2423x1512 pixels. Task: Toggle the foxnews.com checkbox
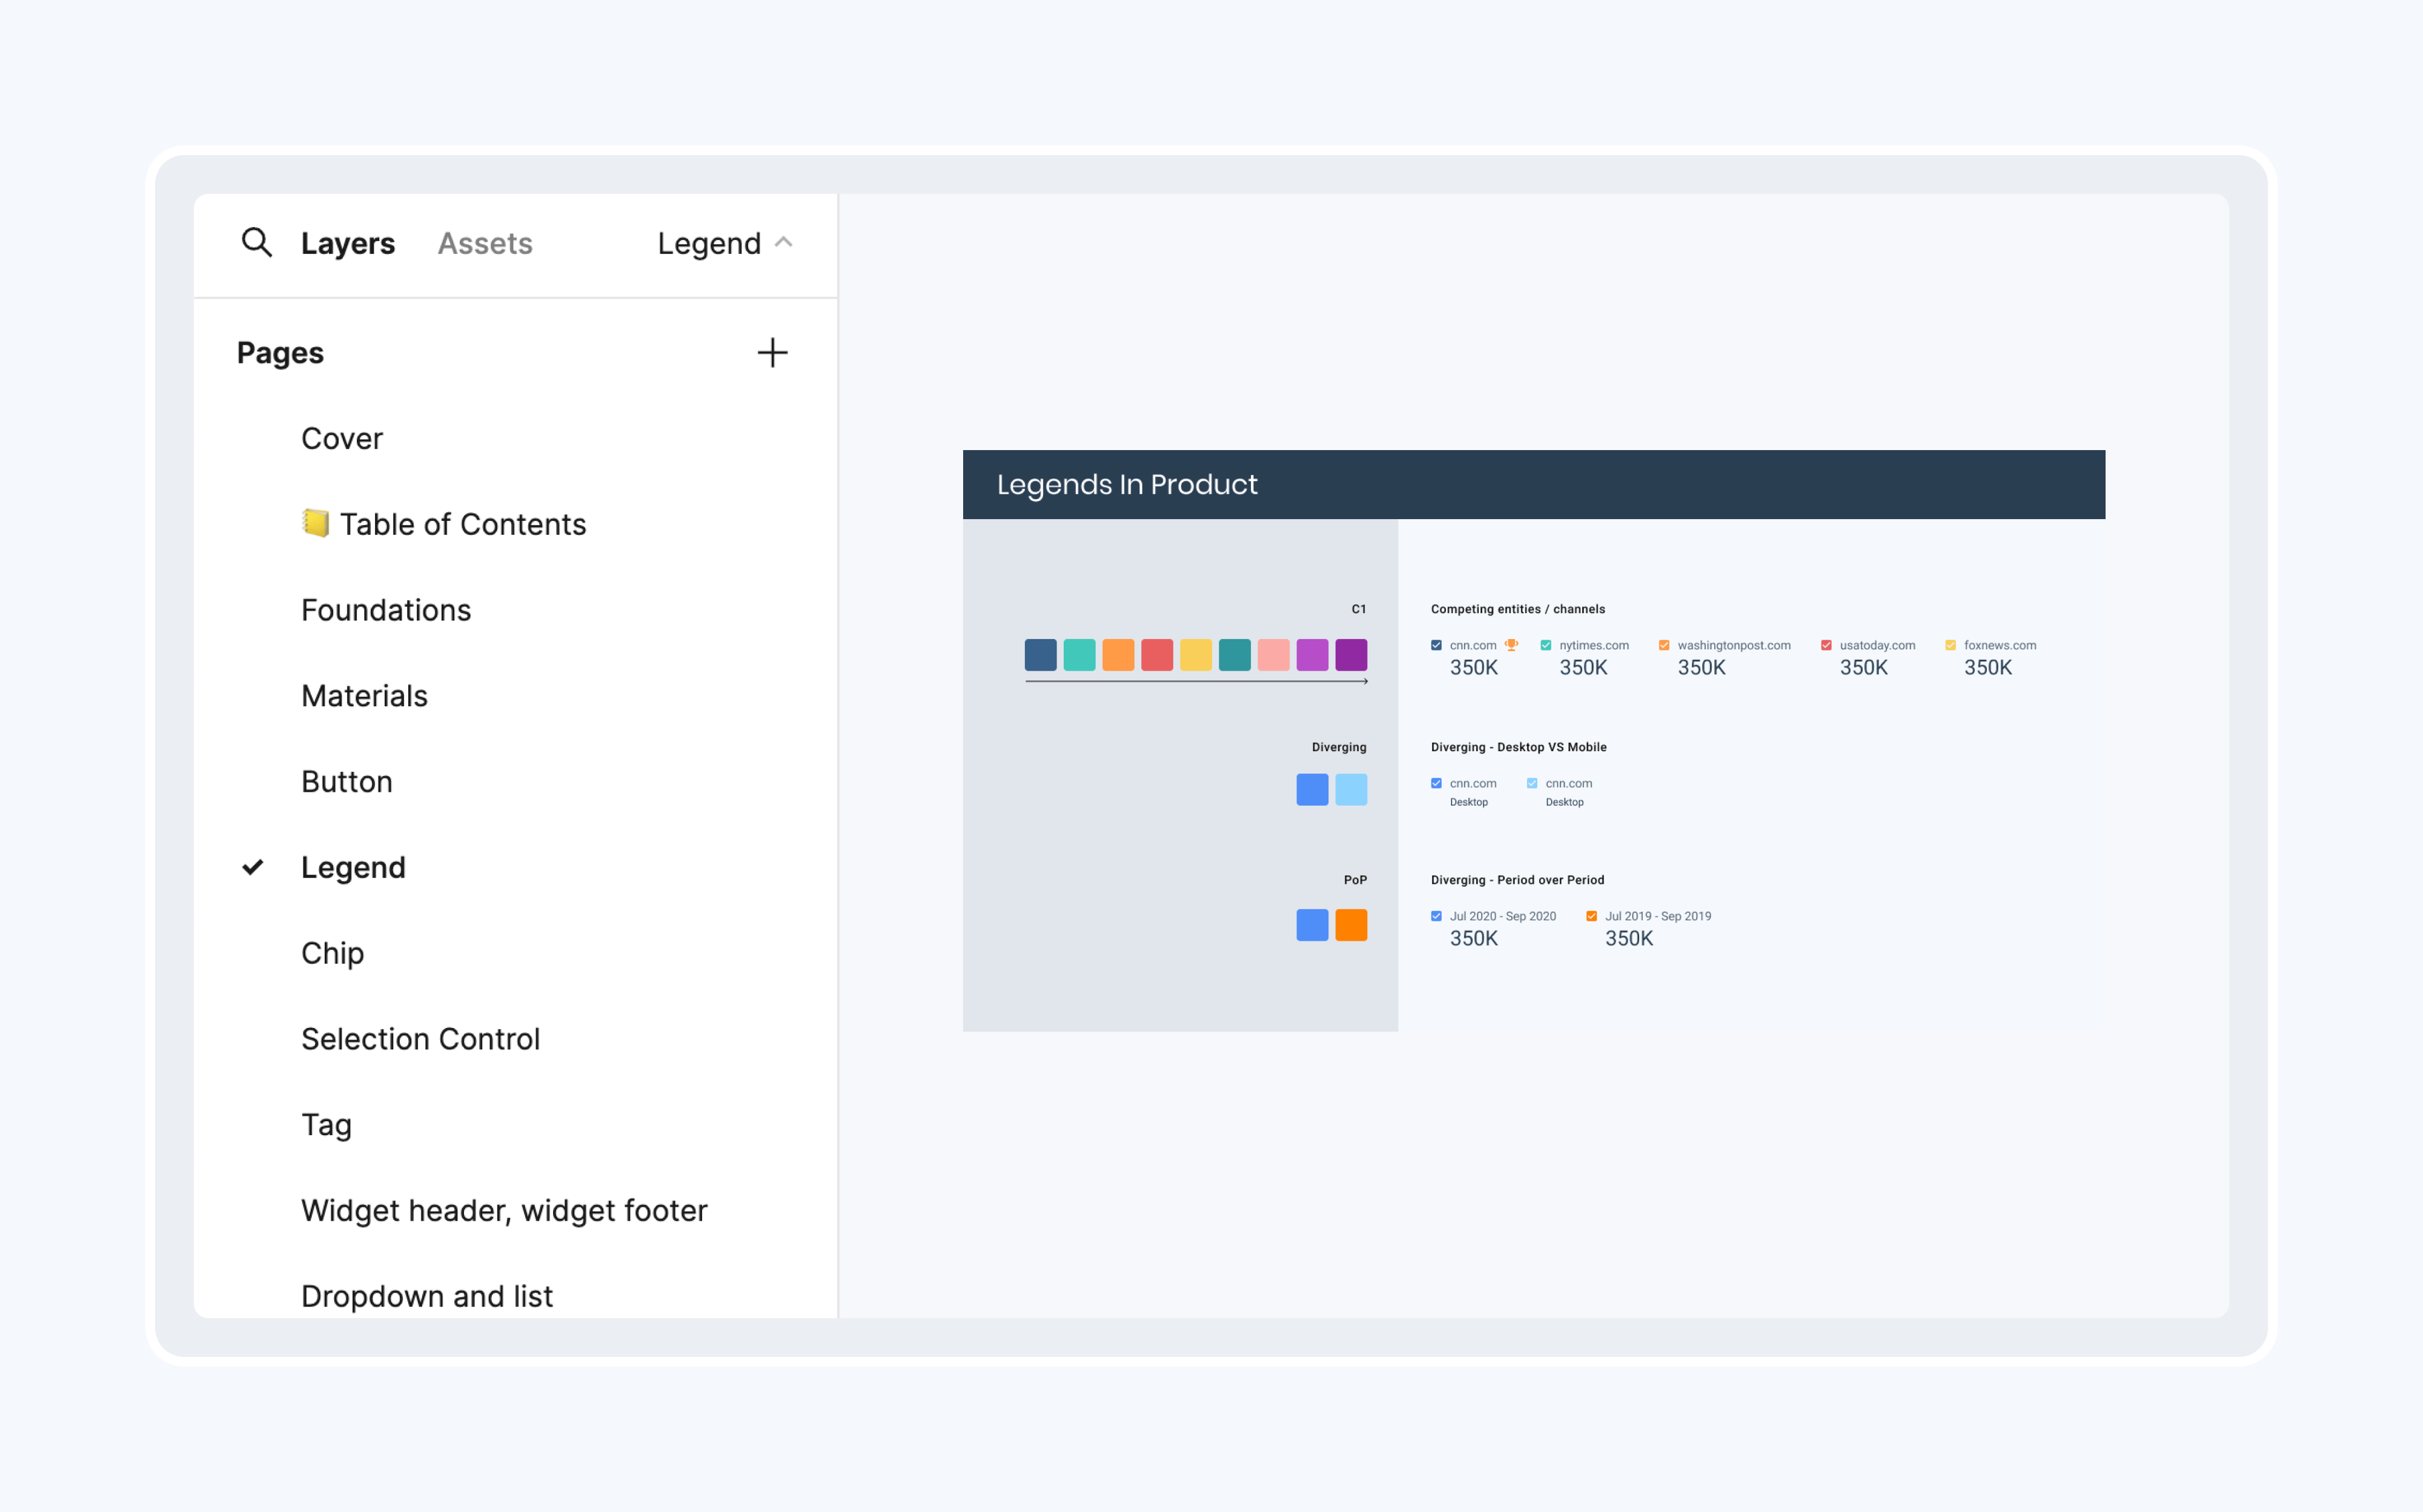click(x=1950, y=645)
